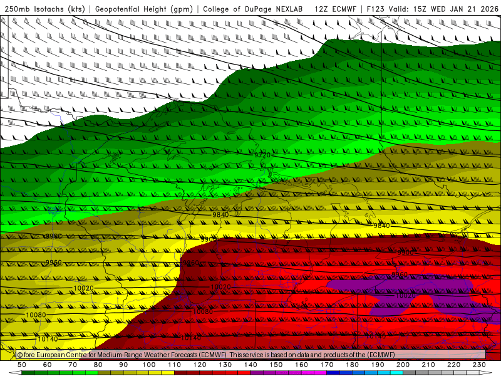
Task: Click the '12Z ECMWF' model run label
Action: point(335,9)
